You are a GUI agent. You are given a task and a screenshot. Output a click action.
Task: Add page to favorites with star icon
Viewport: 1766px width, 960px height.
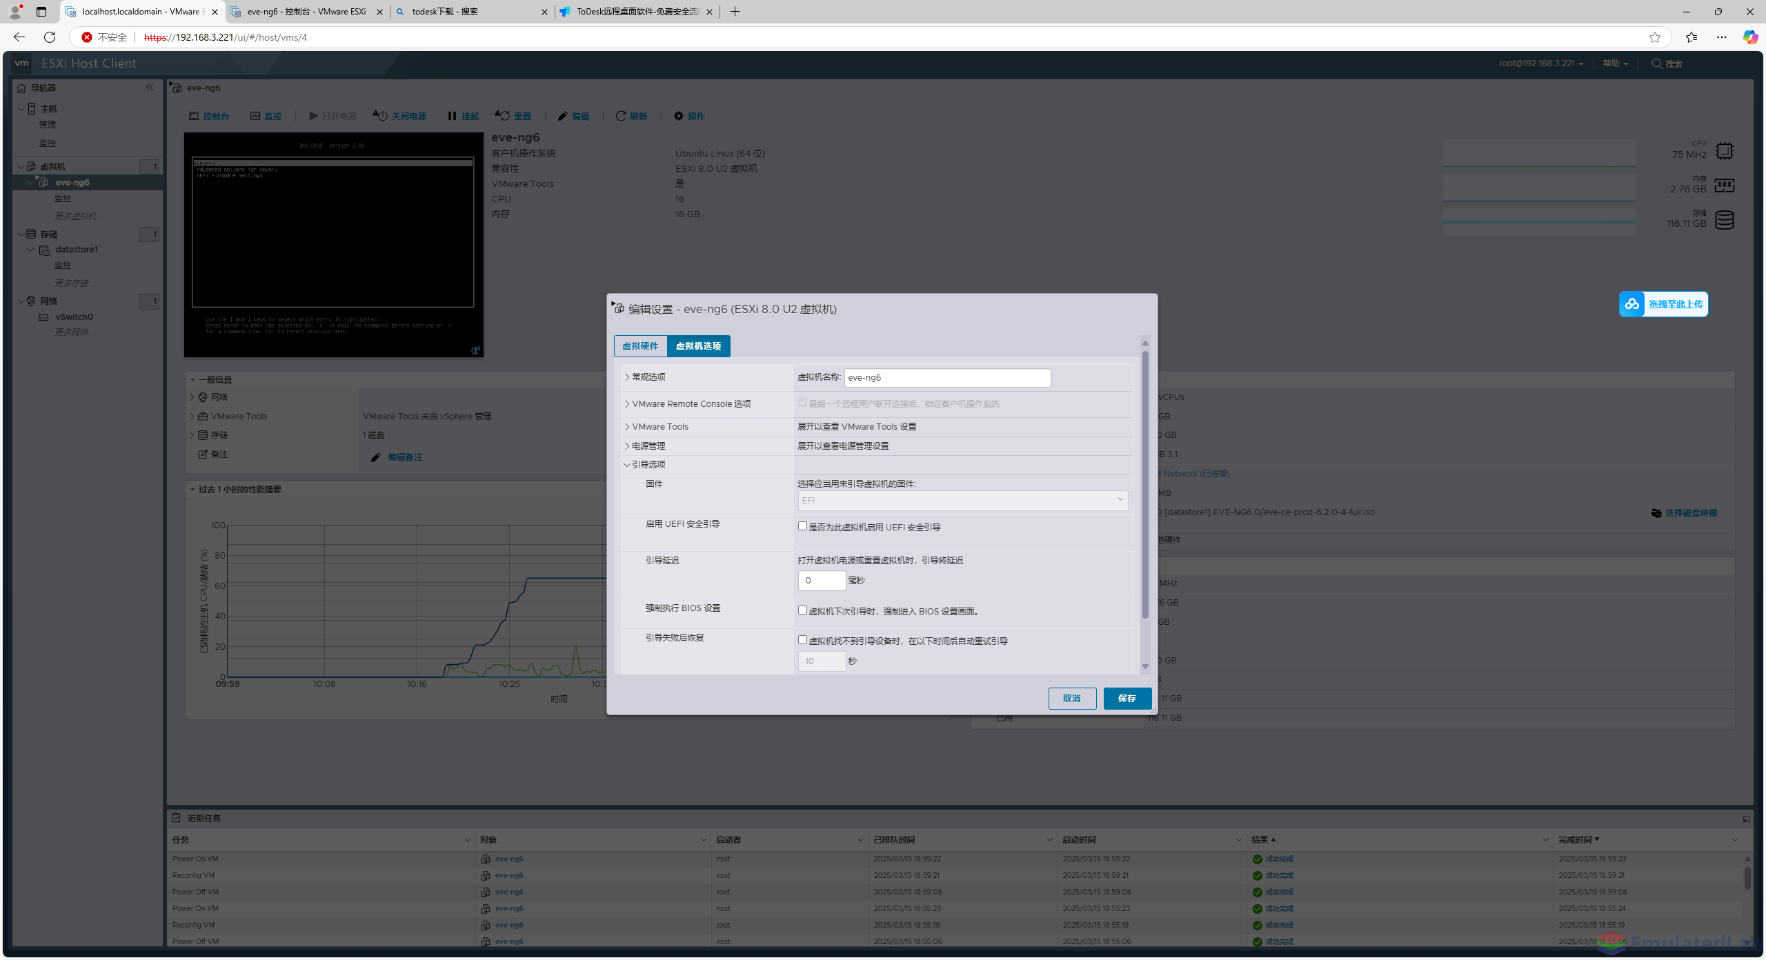[1654, 37]
